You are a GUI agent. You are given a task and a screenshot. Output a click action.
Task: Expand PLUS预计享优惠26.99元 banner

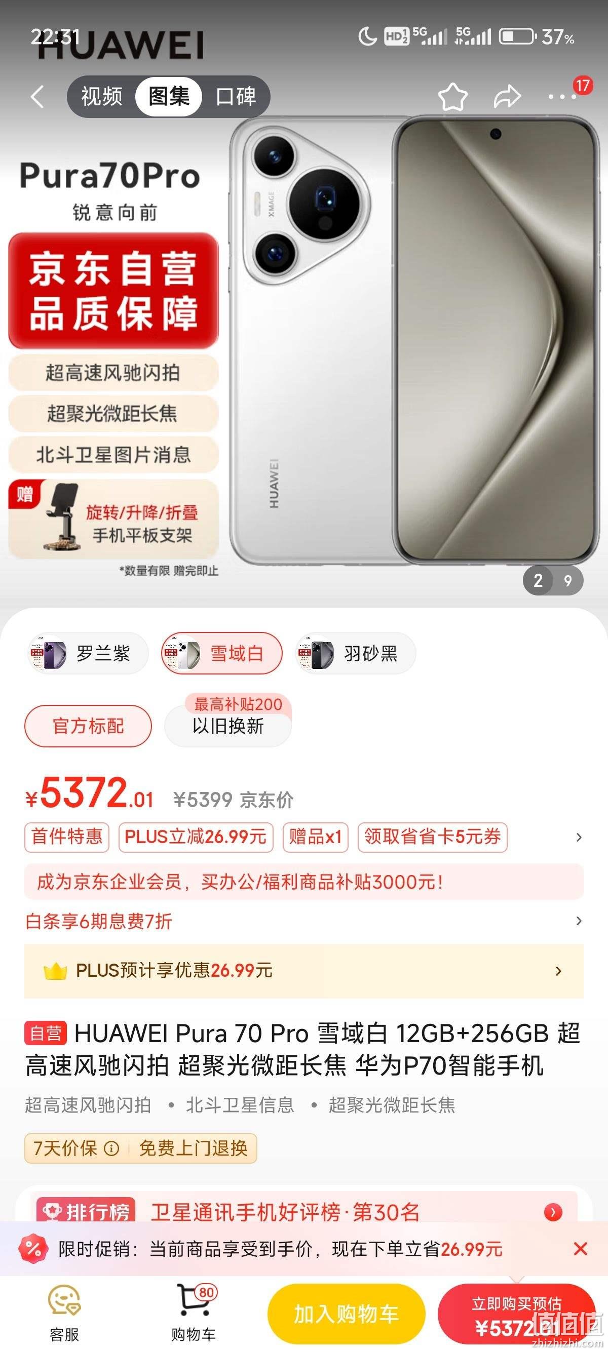click(304, 971)
